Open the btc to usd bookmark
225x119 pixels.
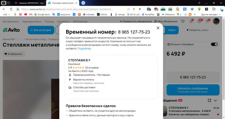coord(133,14)
